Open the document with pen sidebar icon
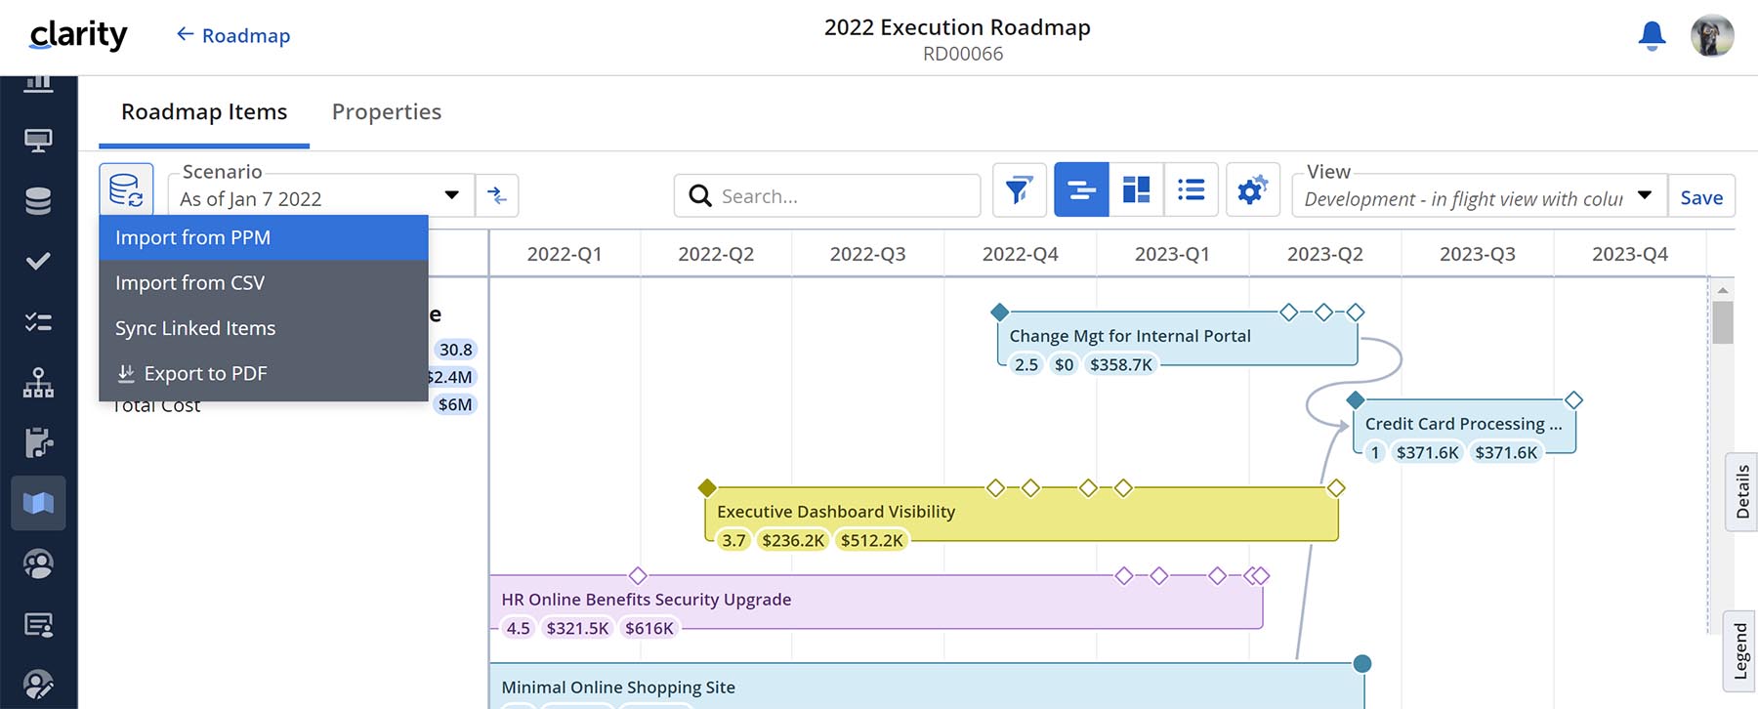 [38, 443]
